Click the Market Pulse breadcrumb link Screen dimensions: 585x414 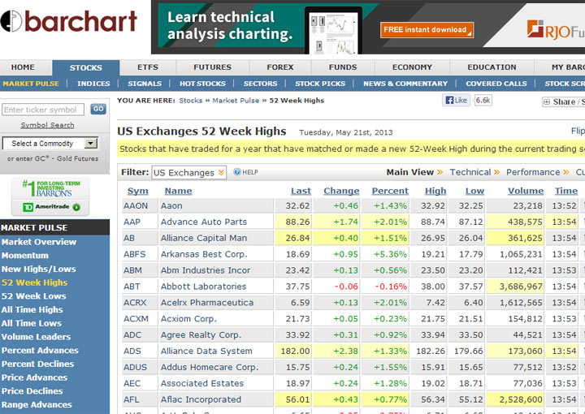(x=236, y=101)
